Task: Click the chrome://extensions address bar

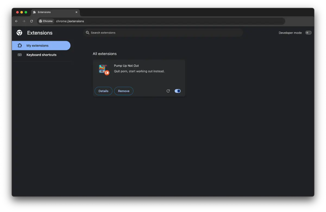Action: (163, 21)
